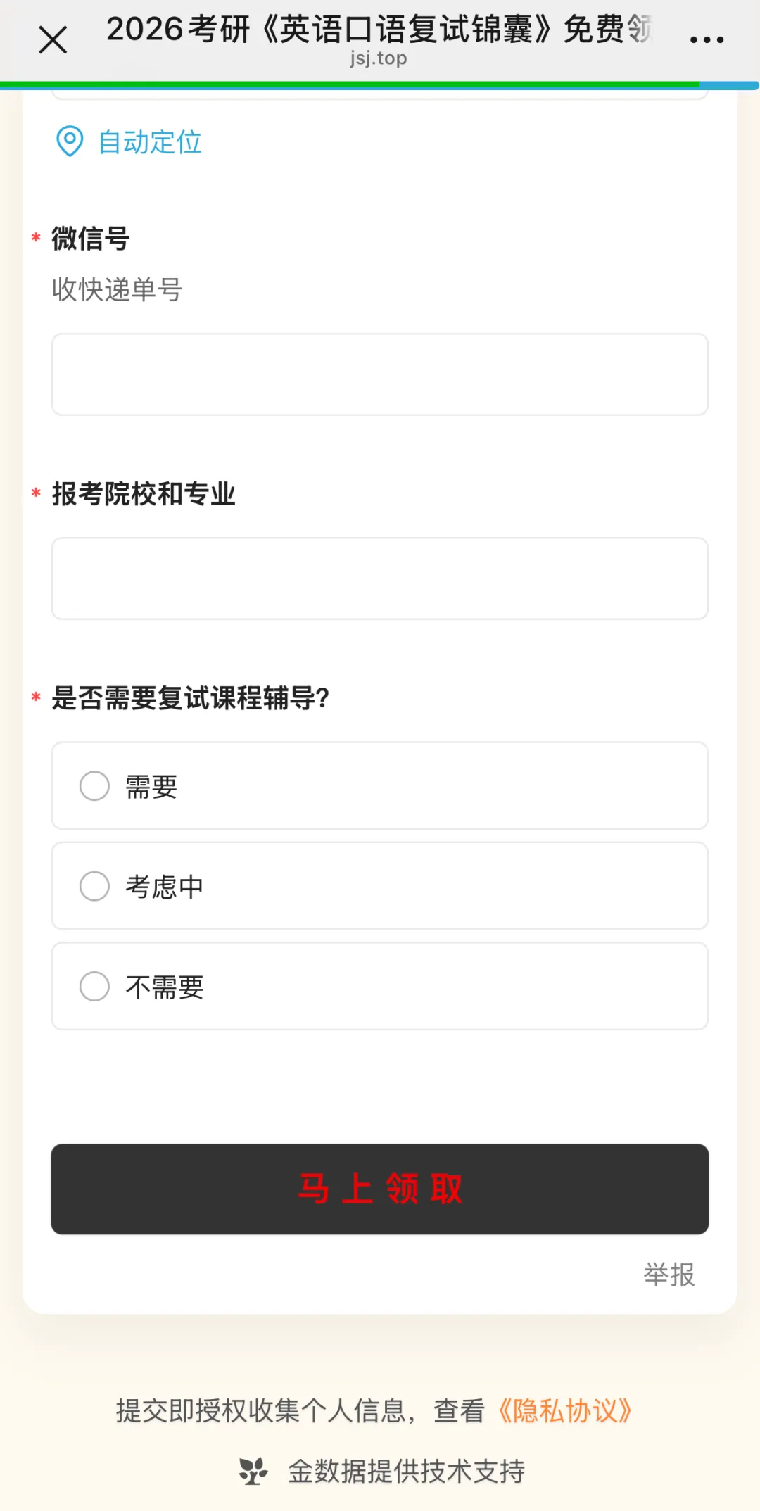This screenshot has height=1511, width=760.
Task: Submit the form with 马上领取 button
Action: (380, 1189)
